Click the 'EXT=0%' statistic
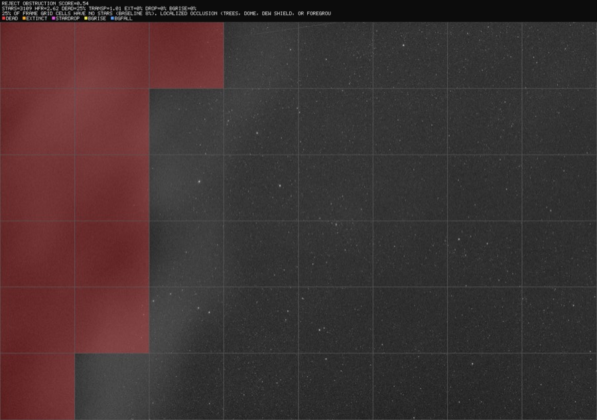The image size is (597, 420). 133,9
